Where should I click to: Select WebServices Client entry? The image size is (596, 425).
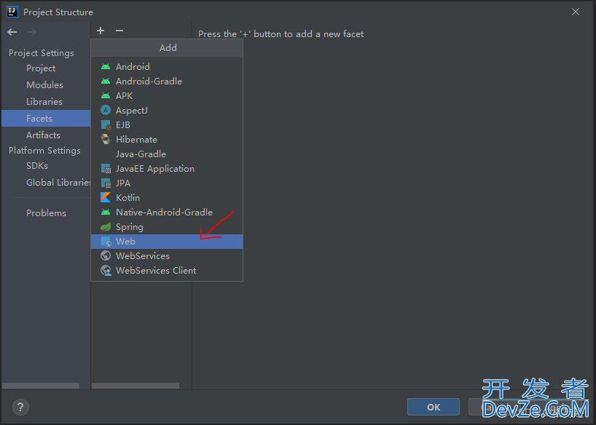167,271
